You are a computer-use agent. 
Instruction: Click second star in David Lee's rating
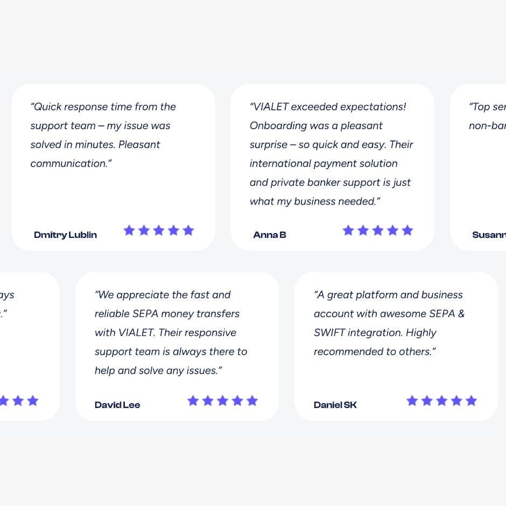coord(208,400)
